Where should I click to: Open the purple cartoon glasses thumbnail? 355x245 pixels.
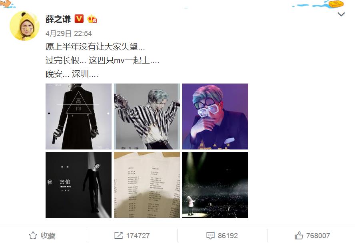[215, 116]
